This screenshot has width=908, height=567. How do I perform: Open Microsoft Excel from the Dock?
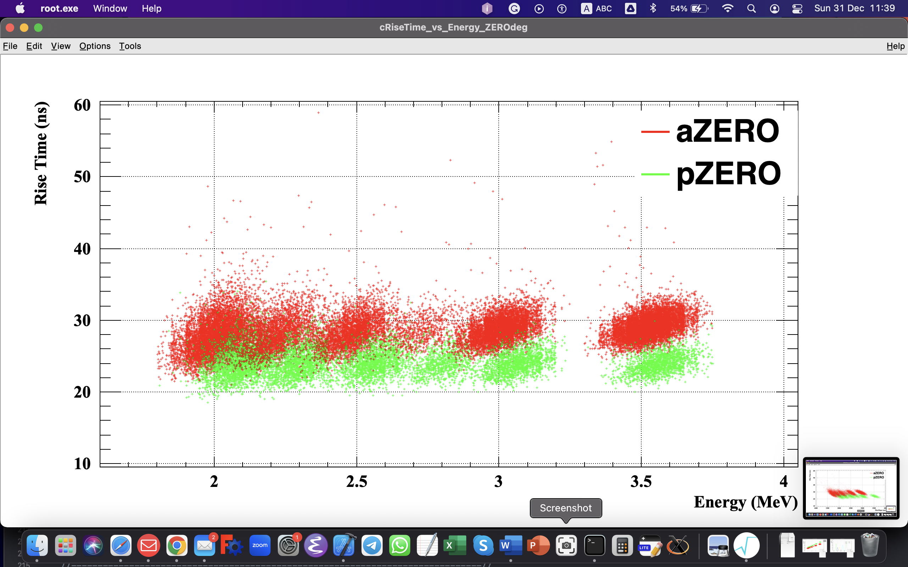click(455, 546)
